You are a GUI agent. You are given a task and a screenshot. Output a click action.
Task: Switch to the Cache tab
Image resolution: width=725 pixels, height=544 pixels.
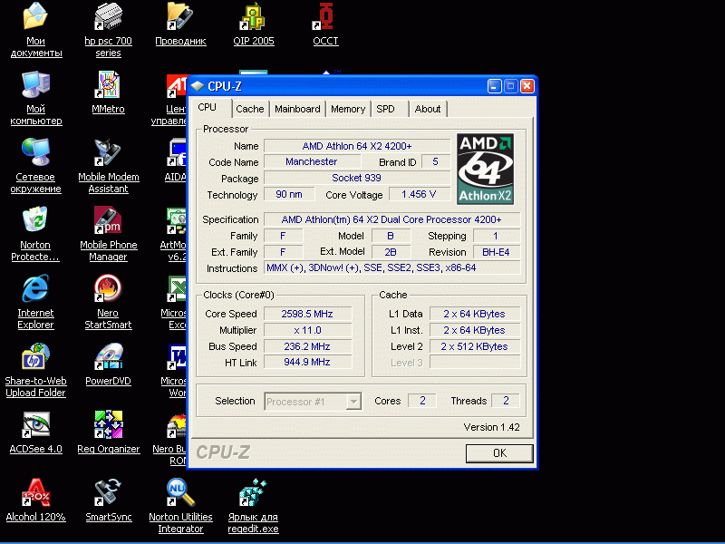250,109
